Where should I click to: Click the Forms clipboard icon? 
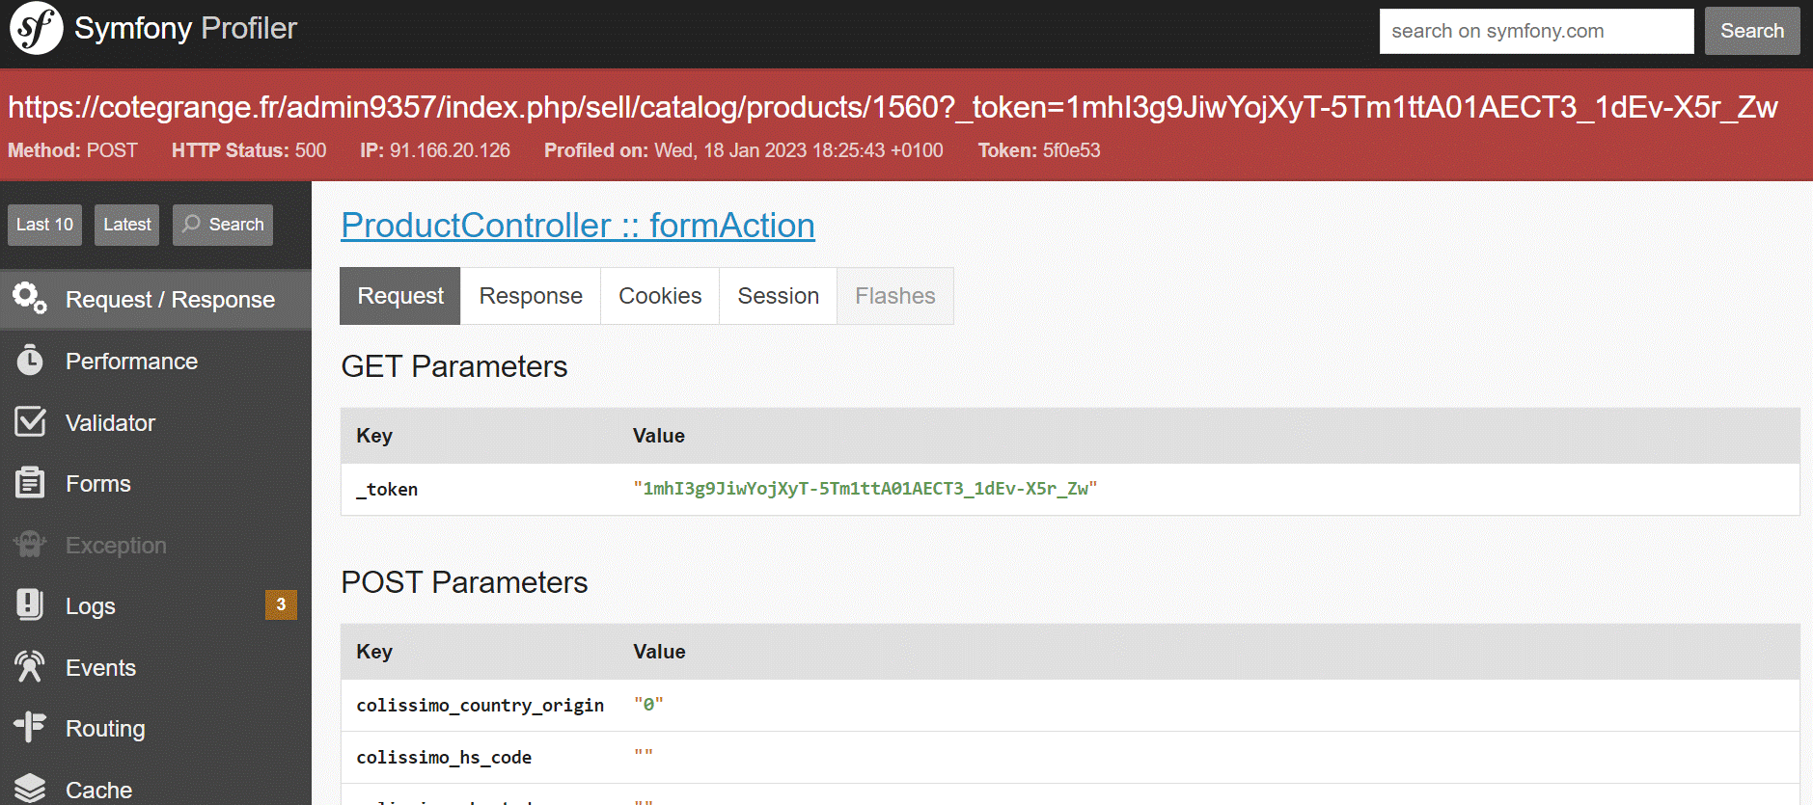coord(30,483)
